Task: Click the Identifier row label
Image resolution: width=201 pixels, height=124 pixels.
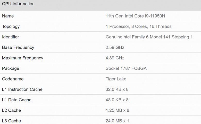Action: point(11,37)
